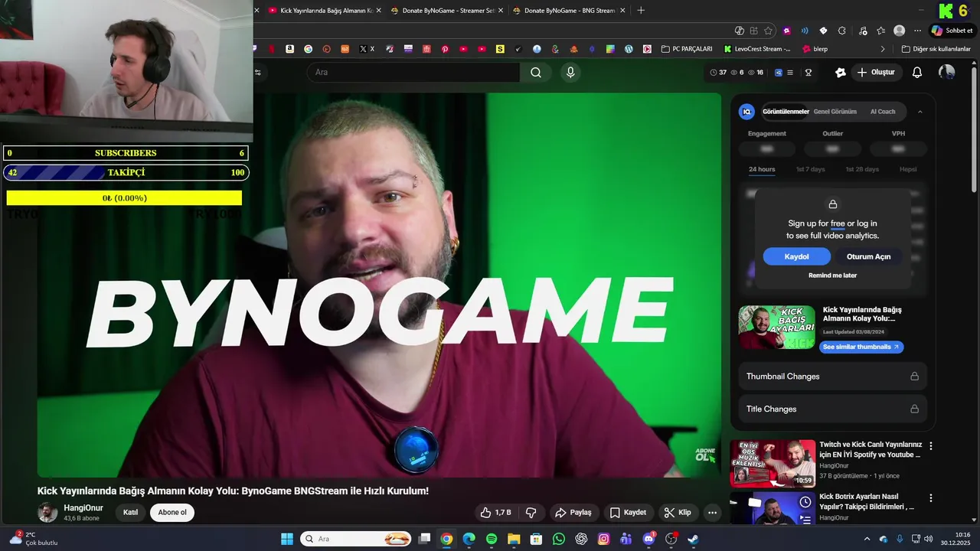Open a new browser tab
Image resolution: width=980 pixels, height=551 pixels.
641,10
